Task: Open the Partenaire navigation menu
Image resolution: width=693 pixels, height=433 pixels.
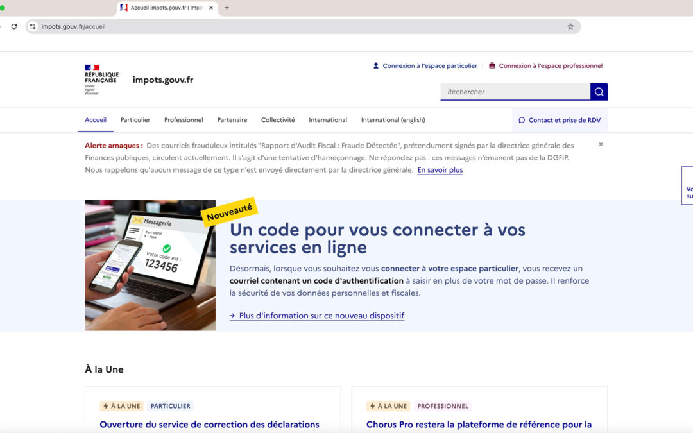Action: 232,120
